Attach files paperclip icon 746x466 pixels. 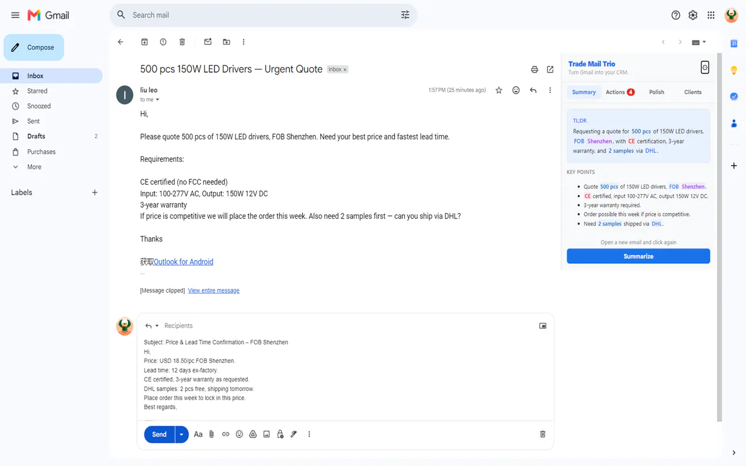click(212, 435)
